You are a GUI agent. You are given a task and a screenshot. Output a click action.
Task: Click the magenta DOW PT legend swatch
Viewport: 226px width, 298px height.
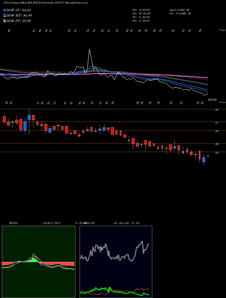[5, 21]
